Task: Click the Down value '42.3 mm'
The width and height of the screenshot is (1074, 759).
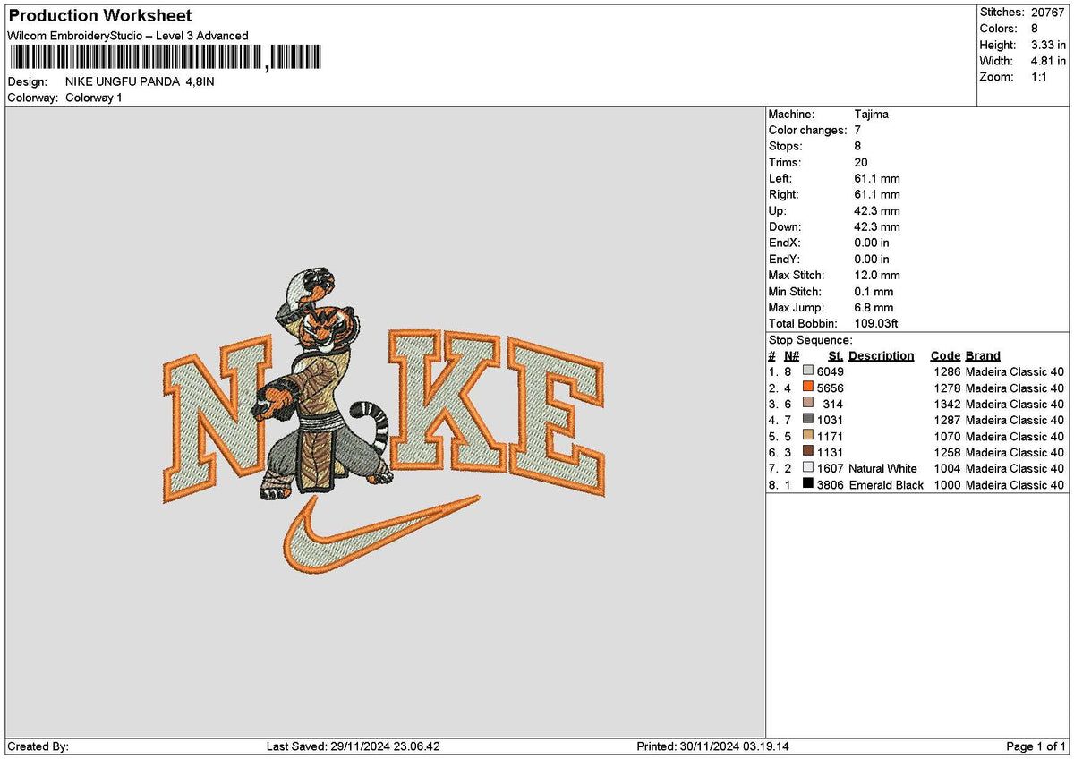Action: click(877, 227)
